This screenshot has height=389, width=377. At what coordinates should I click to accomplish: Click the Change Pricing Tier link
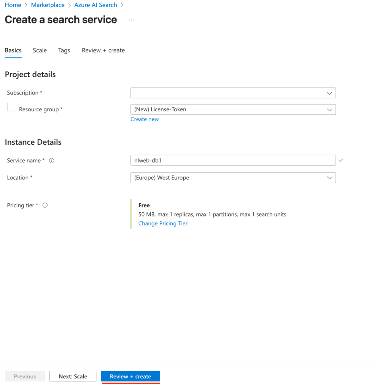[x=163, y=223]
